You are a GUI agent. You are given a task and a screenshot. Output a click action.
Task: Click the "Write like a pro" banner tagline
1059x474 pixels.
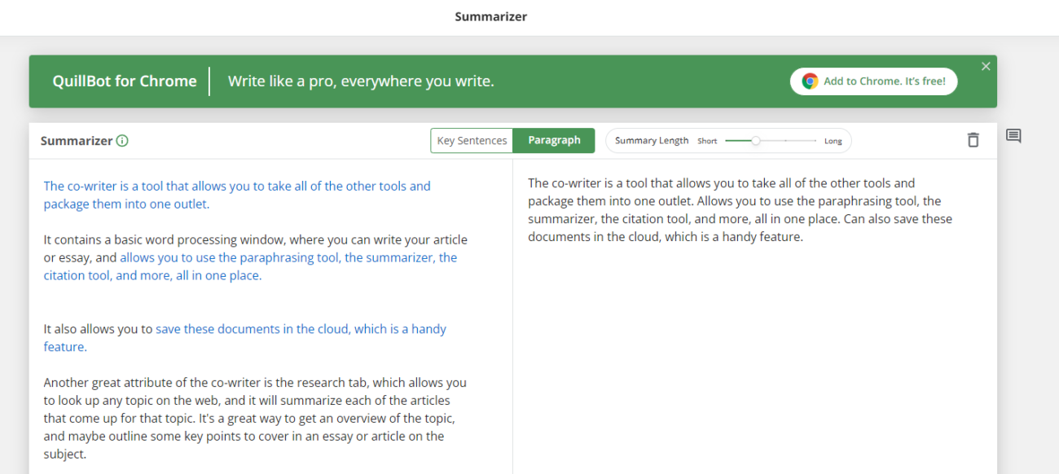[x=361, y=81]
